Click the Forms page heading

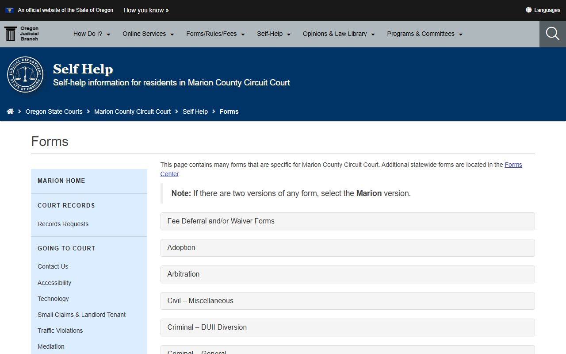(50, 142)
